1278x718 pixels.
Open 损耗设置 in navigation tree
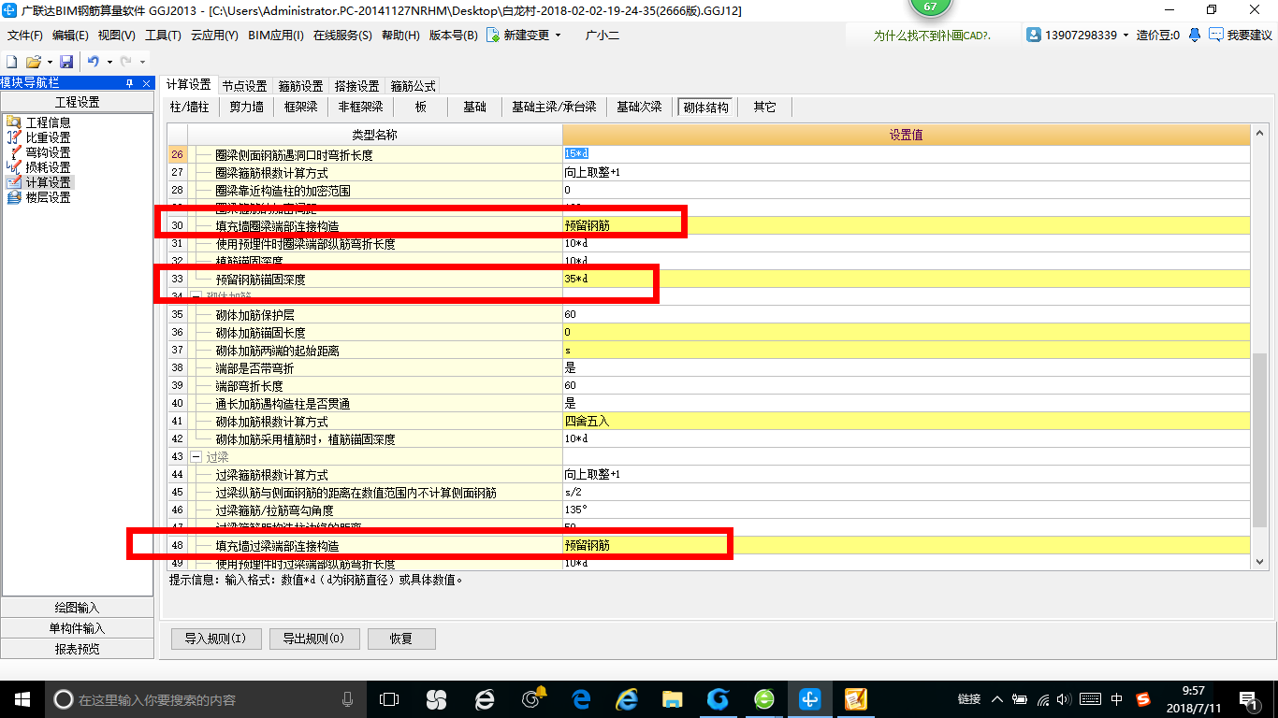(48, 167)
